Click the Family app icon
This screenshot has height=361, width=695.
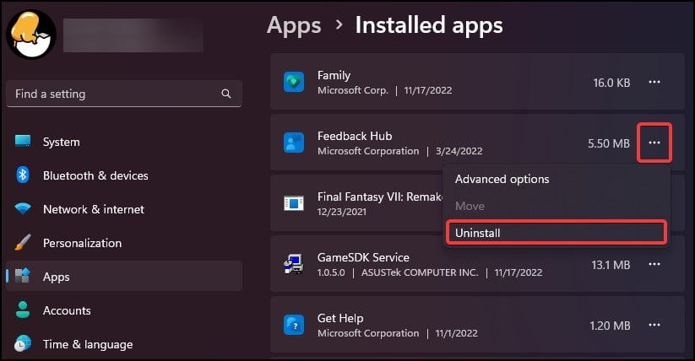click(x=294, y=83)
